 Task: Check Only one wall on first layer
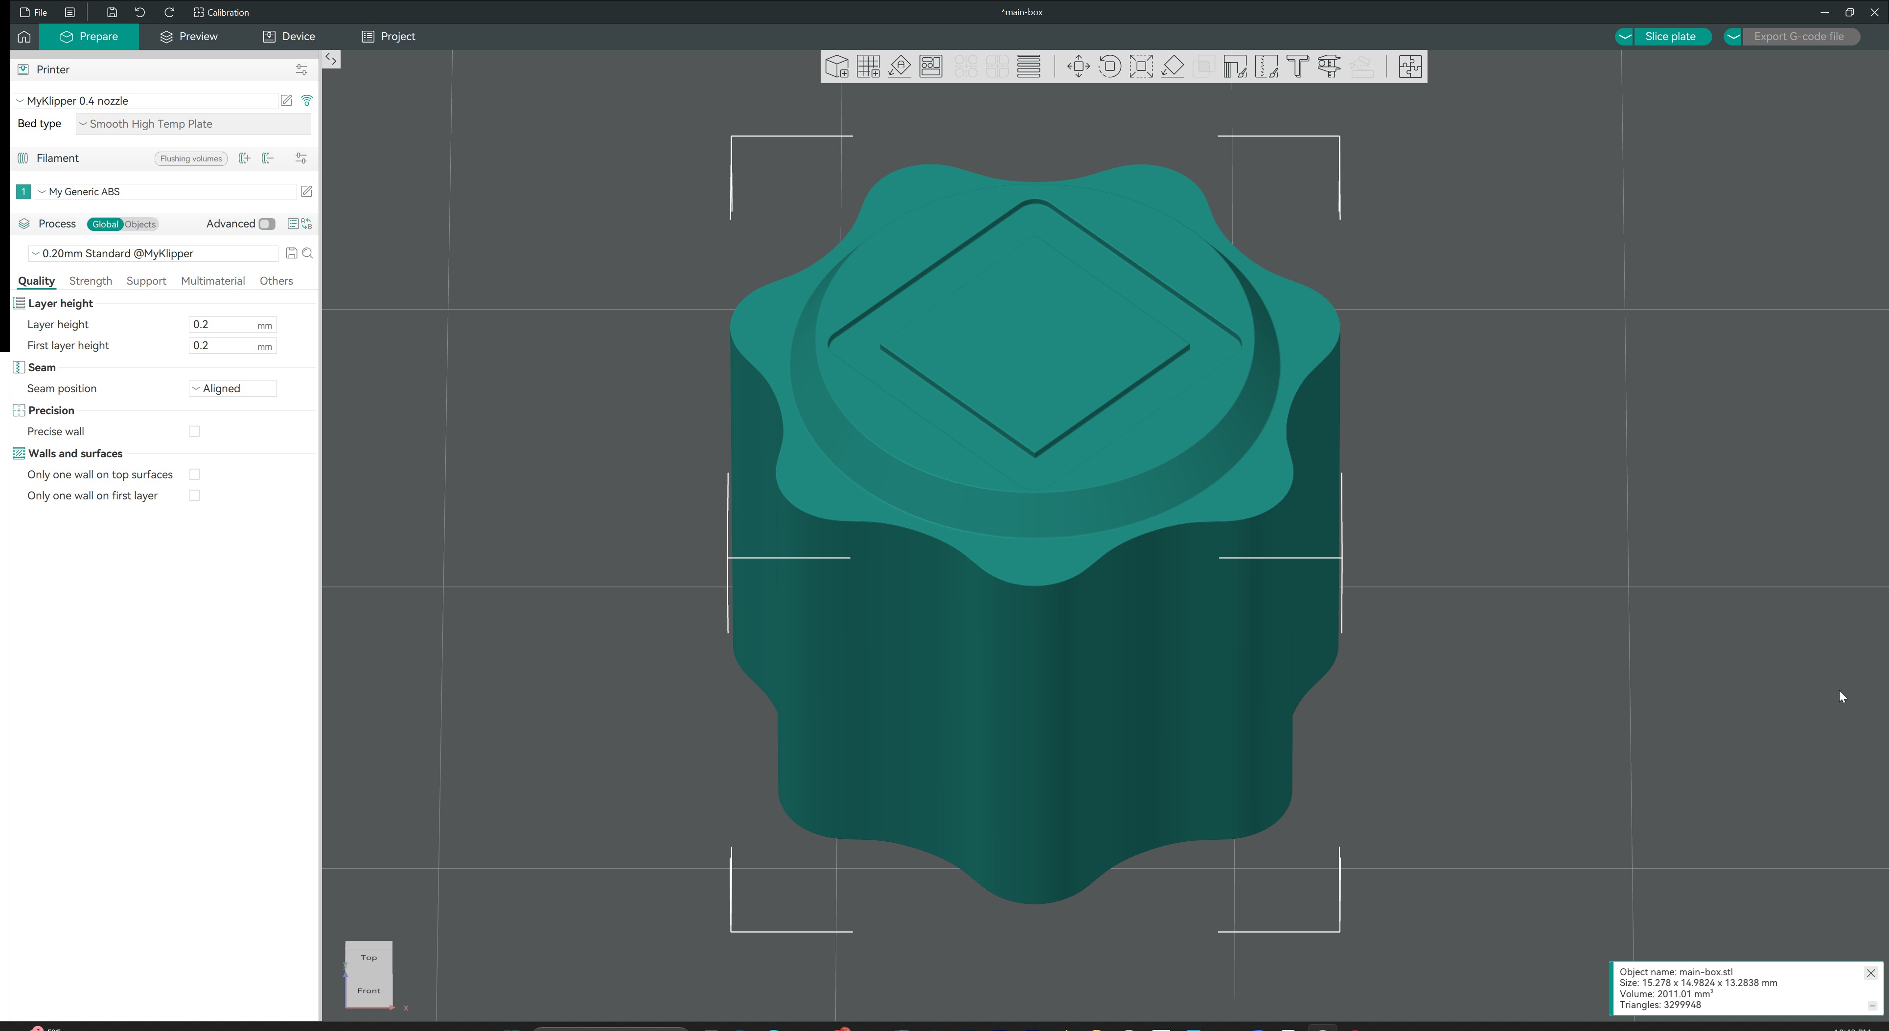pyautogui.click(x=194, y=496)
